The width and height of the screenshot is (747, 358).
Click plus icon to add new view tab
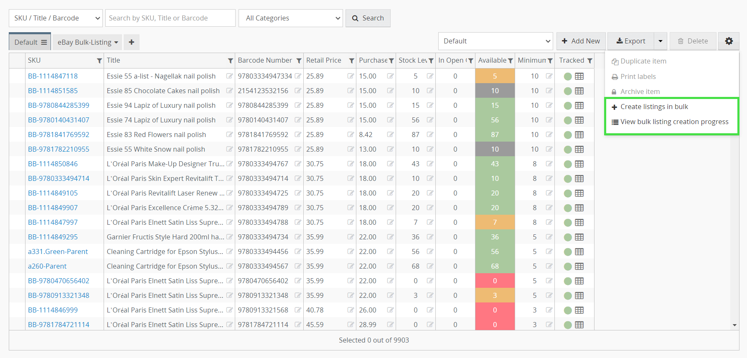click(131, 42)
